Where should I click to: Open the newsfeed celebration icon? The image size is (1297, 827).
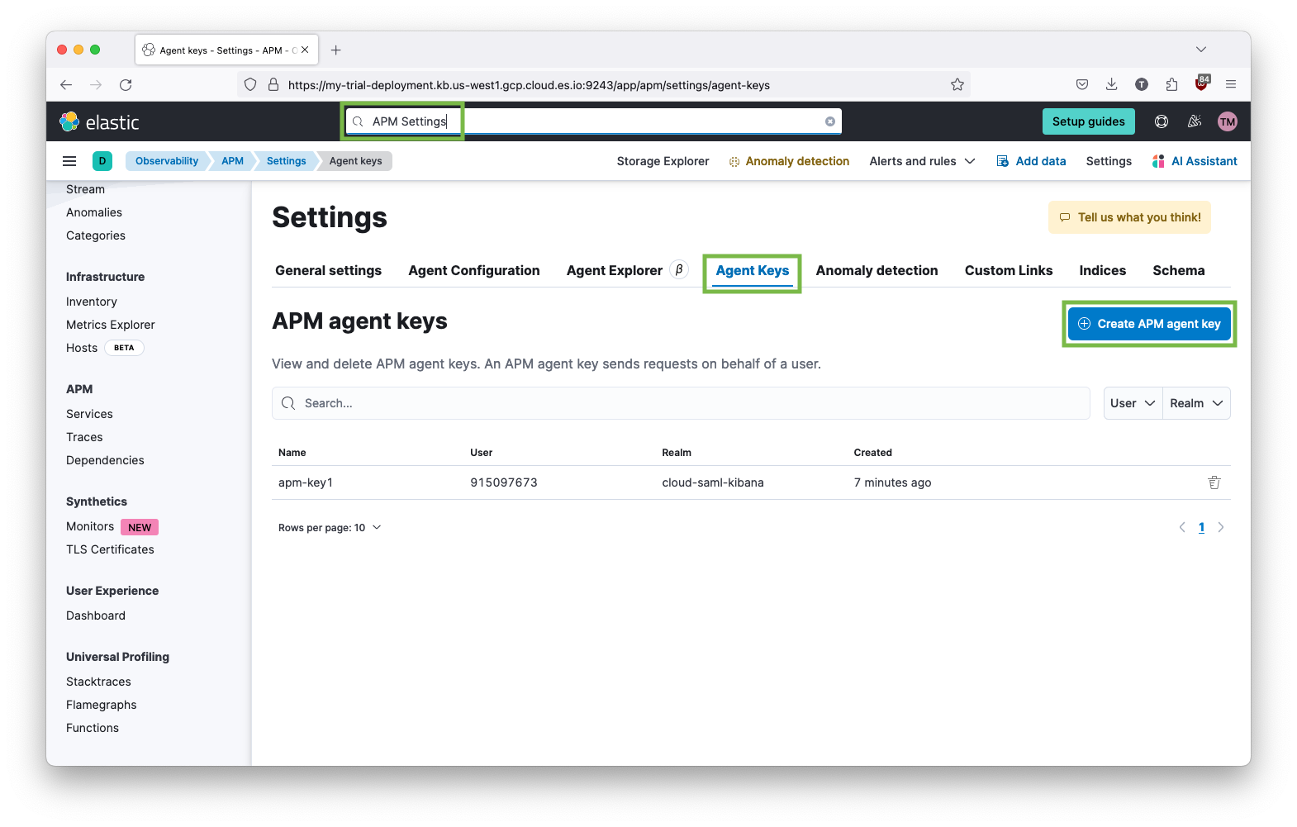[1195, 121]
